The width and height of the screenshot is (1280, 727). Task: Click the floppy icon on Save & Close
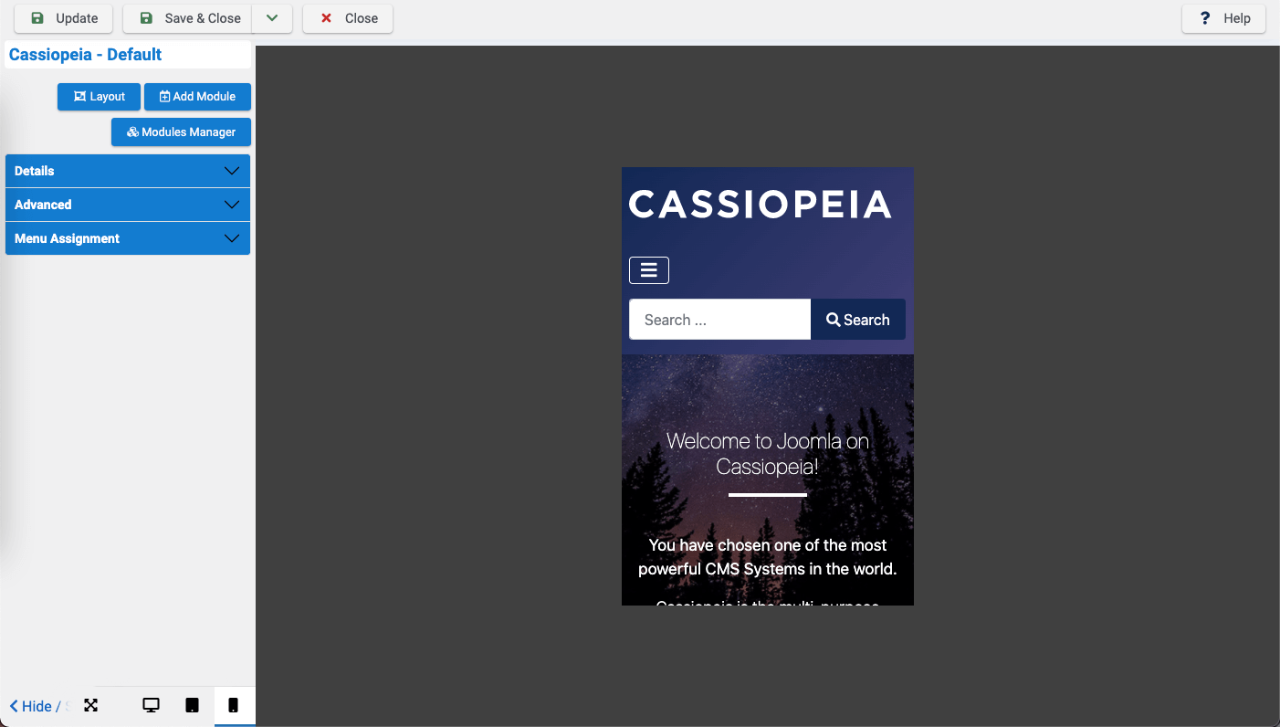pos(146,18)
